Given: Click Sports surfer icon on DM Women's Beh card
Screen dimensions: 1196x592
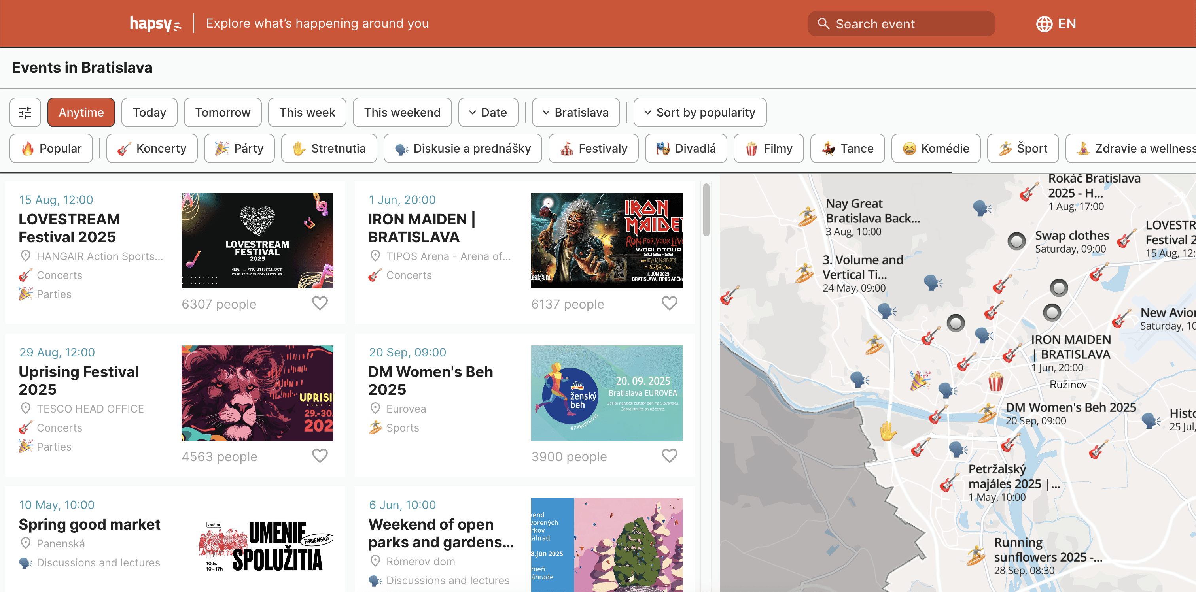Looking at the screenshot, I should coord(375,428).
